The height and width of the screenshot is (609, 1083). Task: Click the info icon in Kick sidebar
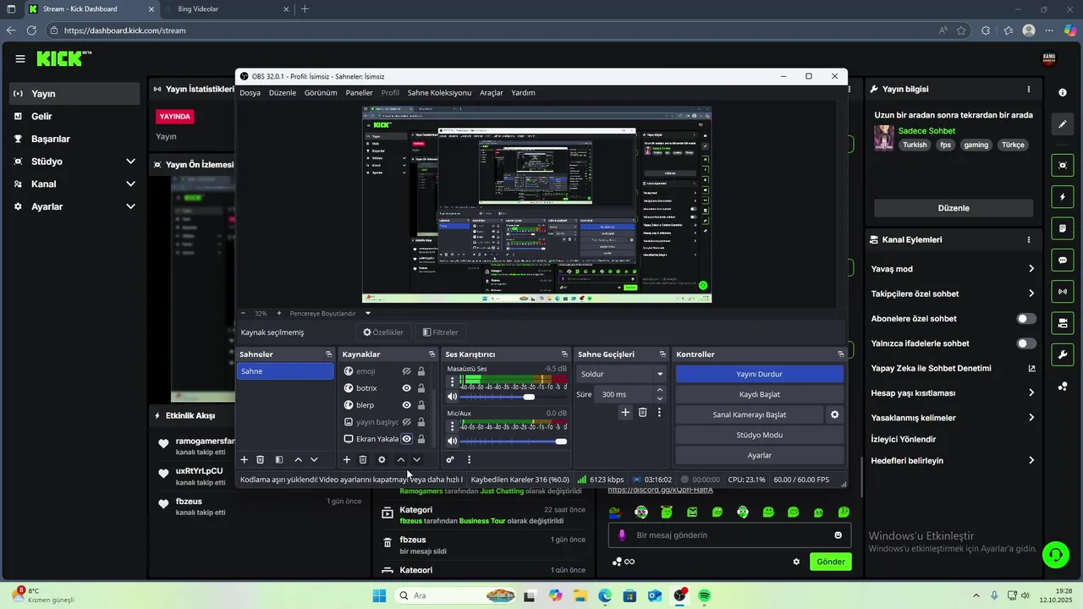[x=1063, y=92]
